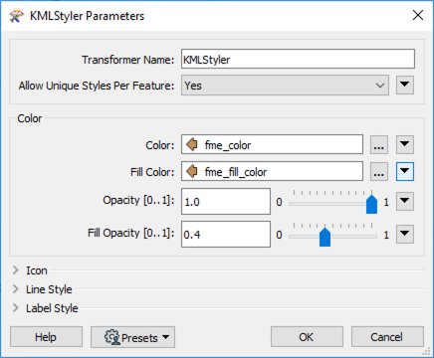
Task: Open the Presets menu button
Action: click(x=132, y=337)
